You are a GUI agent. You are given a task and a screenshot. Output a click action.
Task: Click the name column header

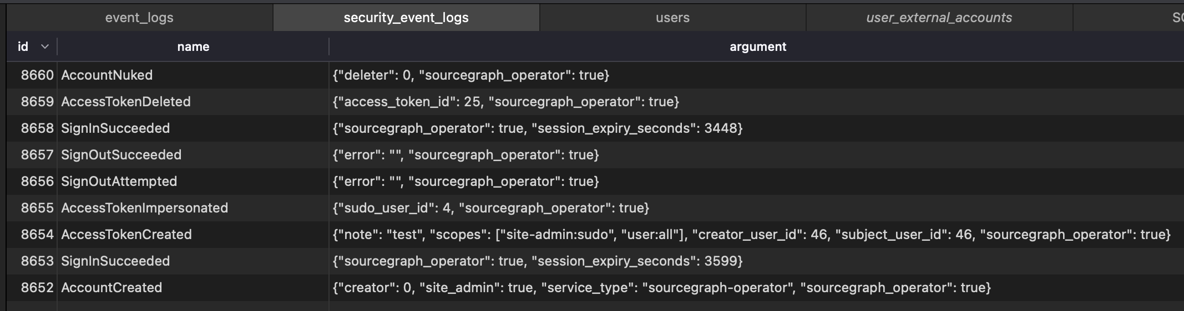pyautogui.click(x=193, y=47)
